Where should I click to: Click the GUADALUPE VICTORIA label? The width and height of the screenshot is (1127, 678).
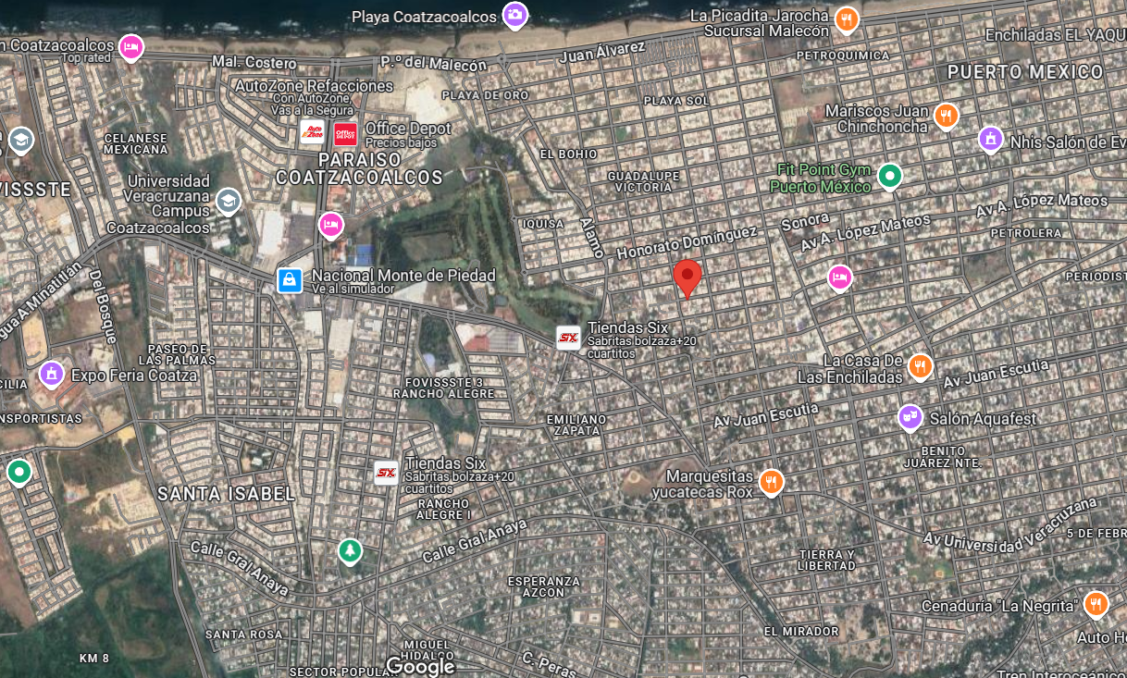pyautogui.click(x=643, y=181)
